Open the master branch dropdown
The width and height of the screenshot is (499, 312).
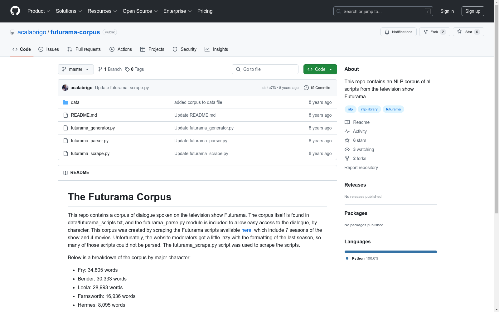76,69
